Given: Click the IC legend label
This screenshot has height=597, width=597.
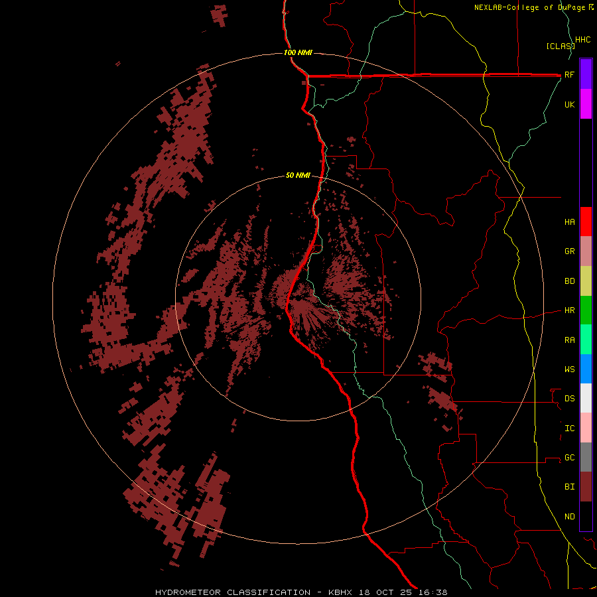Looking at the screenshot, I should pos(569,429).
